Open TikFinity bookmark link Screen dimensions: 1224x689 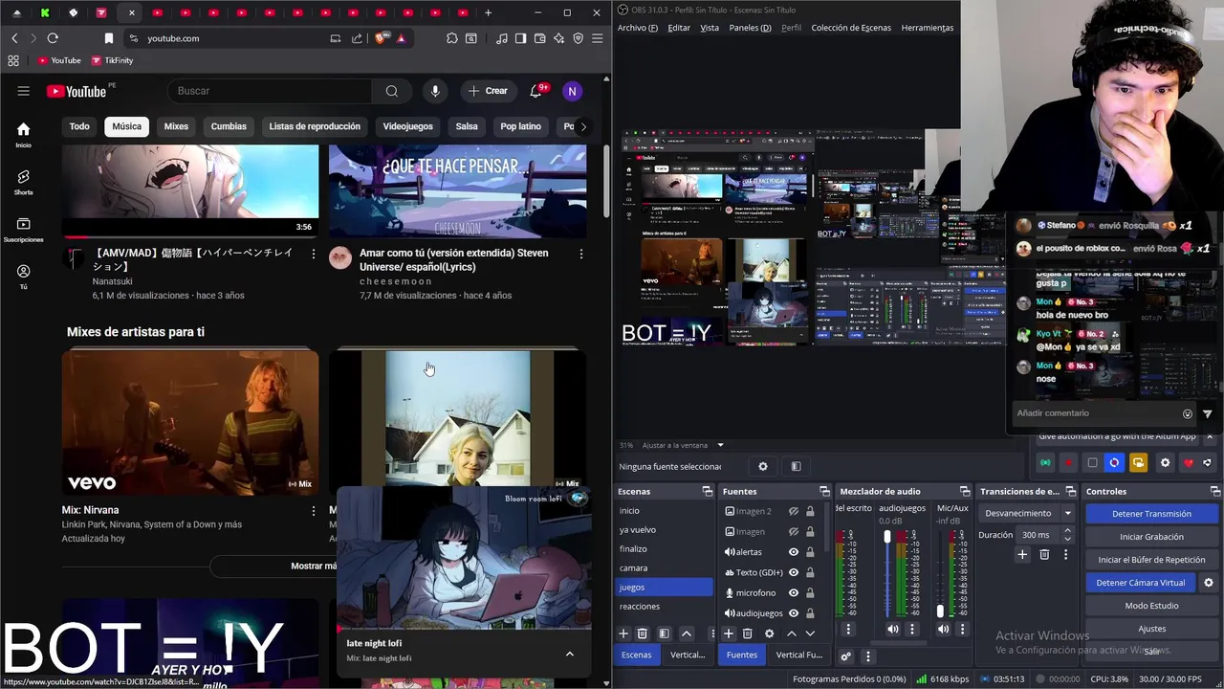(112, 60)
